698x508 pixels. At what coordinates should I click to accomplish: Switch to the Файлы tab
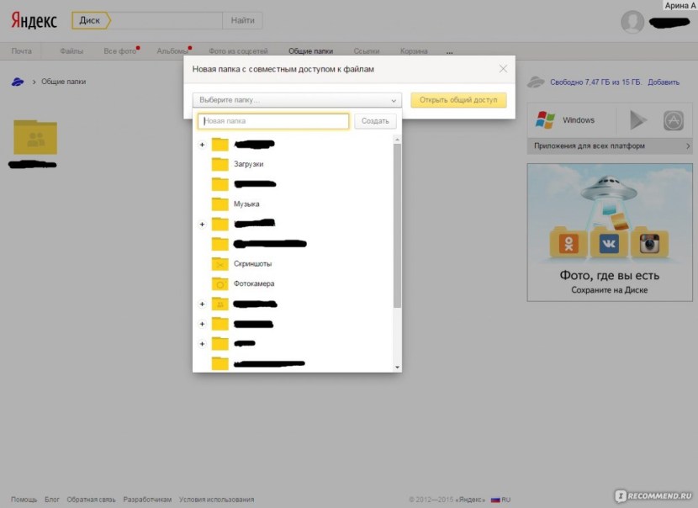(x=71, y=51)
